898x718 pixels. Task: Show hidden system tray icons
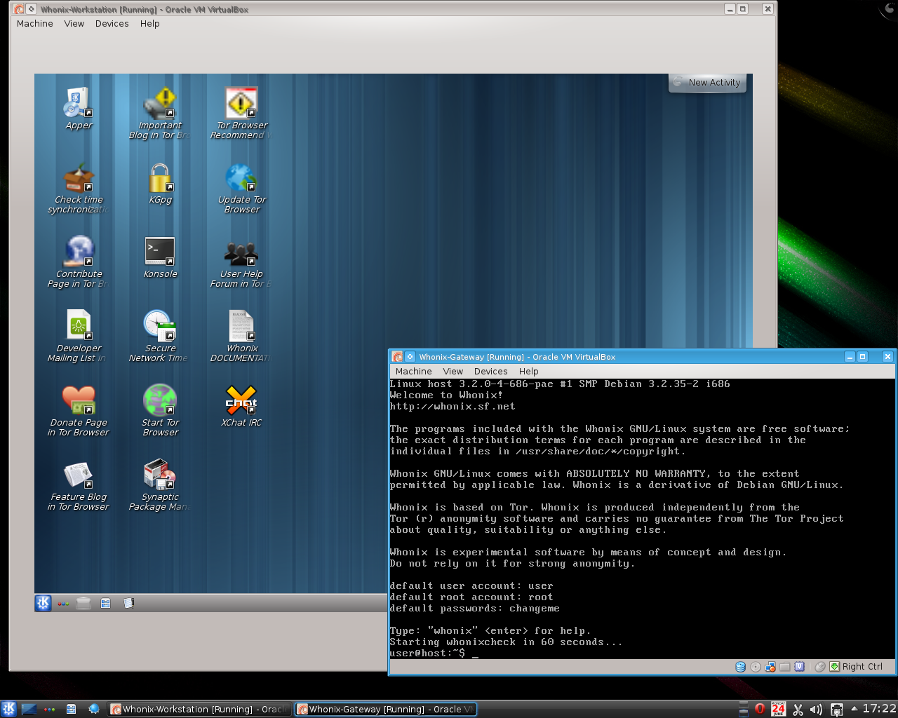pyautogui.click(x=854, y=709)
